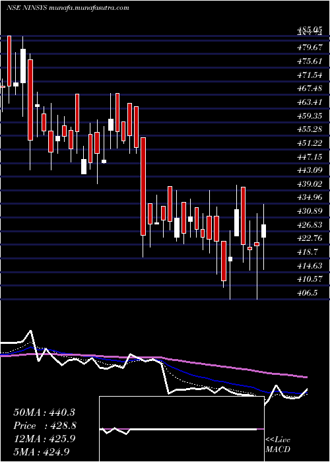The width and height of the screenshot is (330, 462).
Task: Click the 459.35 price axis label
Action: pos(309,115)
